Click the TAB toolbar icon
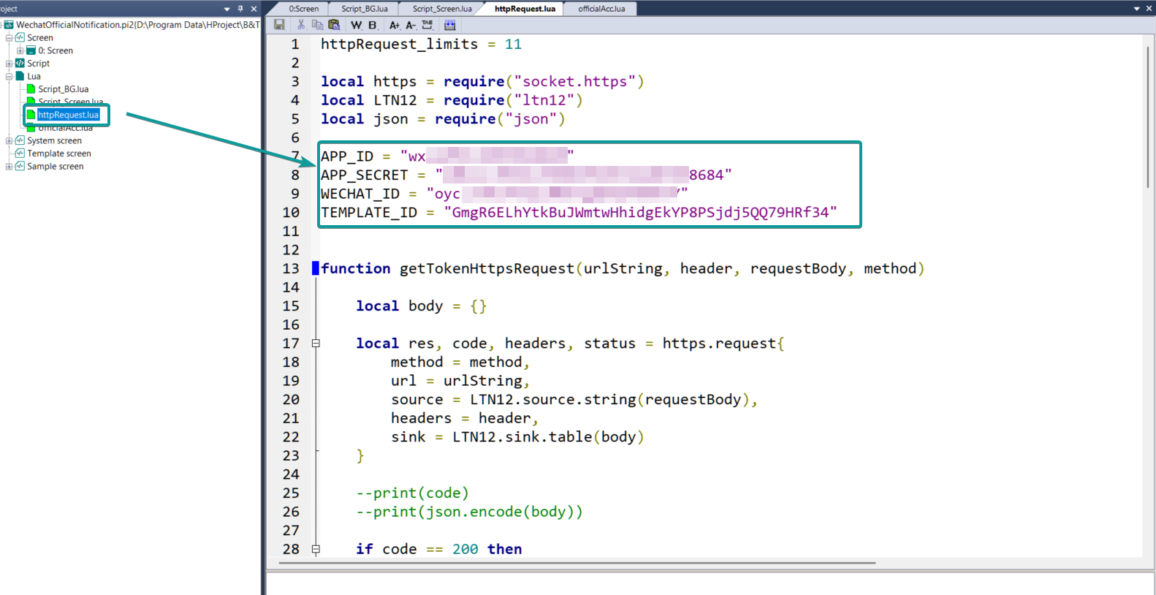 428,25
